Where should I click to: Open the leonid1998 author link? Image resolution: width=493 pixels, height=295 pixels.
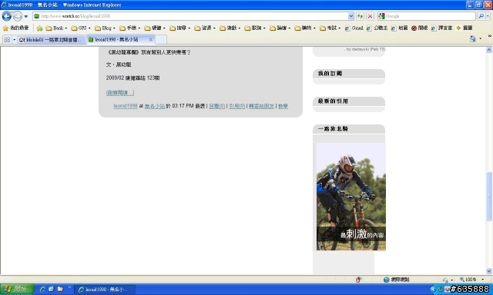coord(126,106)
